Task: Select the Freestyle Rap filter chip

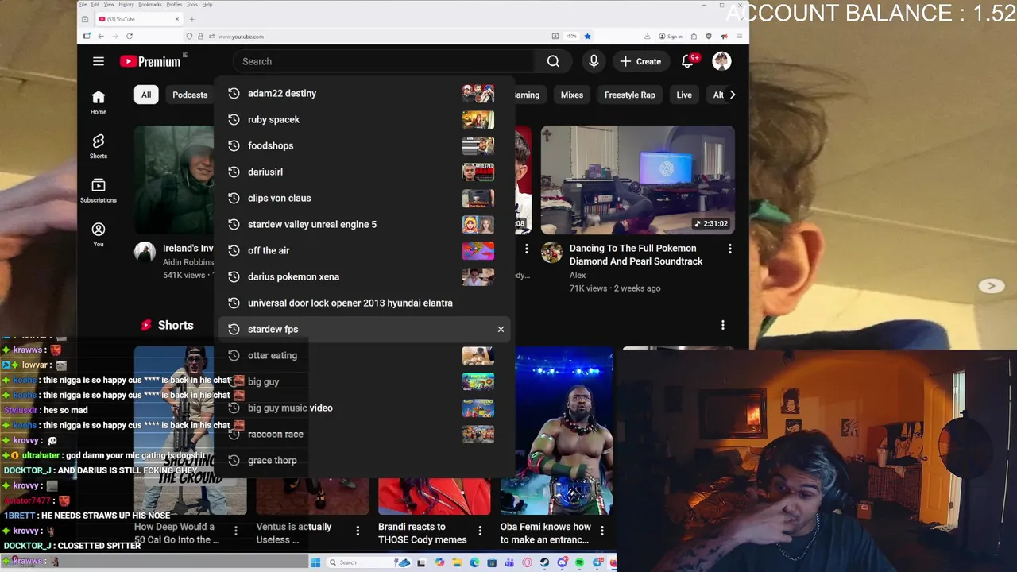Action: [629, 95]
